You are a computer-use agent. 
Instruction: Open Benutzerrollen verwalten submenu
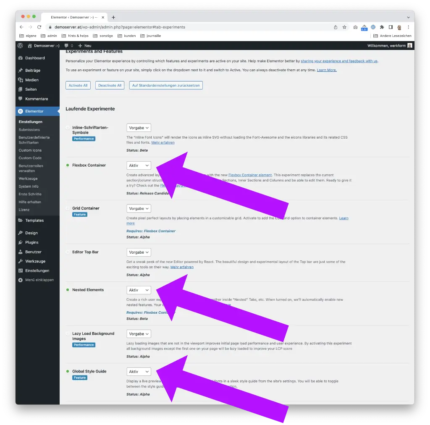pyautogui.click(x=31, y=168)
